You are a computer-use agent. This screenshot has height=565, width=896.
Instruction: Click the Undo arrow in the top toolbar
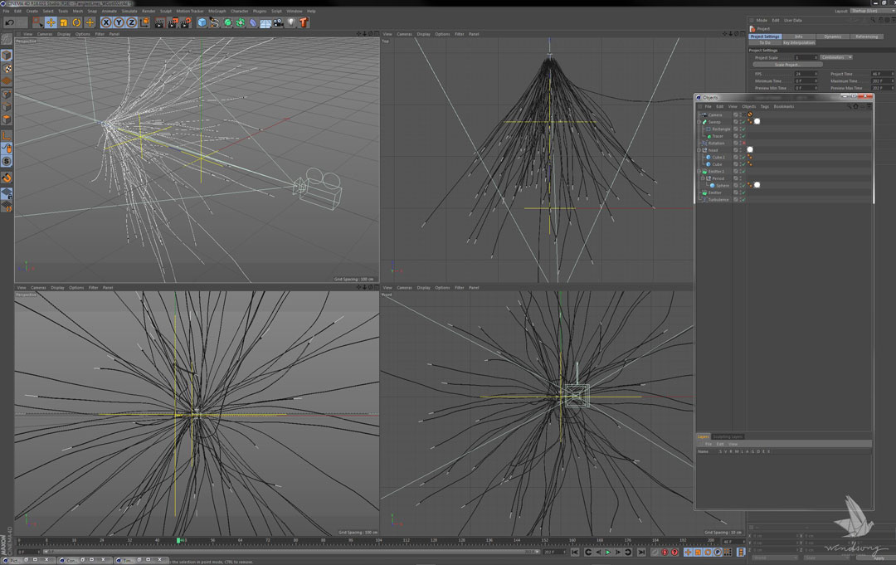(9, 22)
